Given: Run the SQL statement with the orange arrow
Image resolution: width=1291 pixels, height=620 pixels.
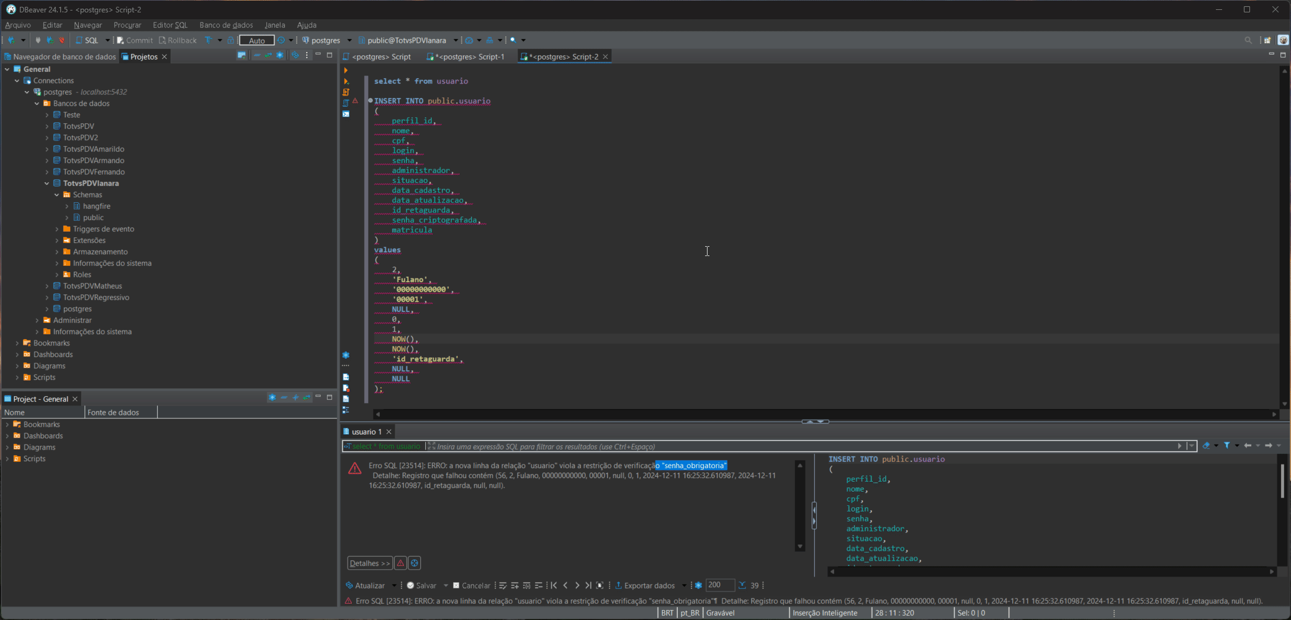Looking at the screenshot, I should (x=346, y=70).
